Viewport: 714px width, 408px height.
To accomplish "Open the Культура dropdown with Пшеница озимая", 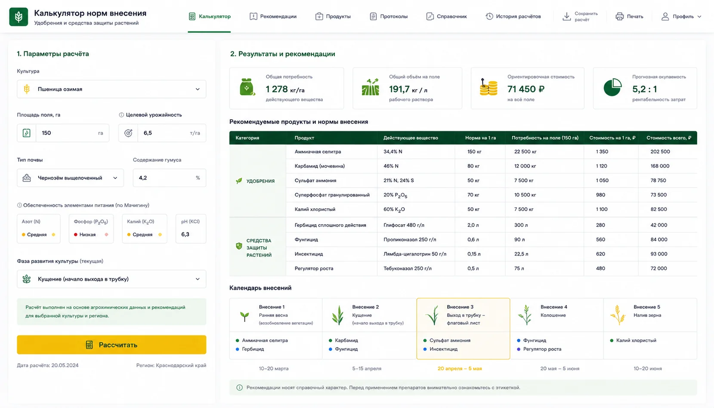I will pos(111,89).
